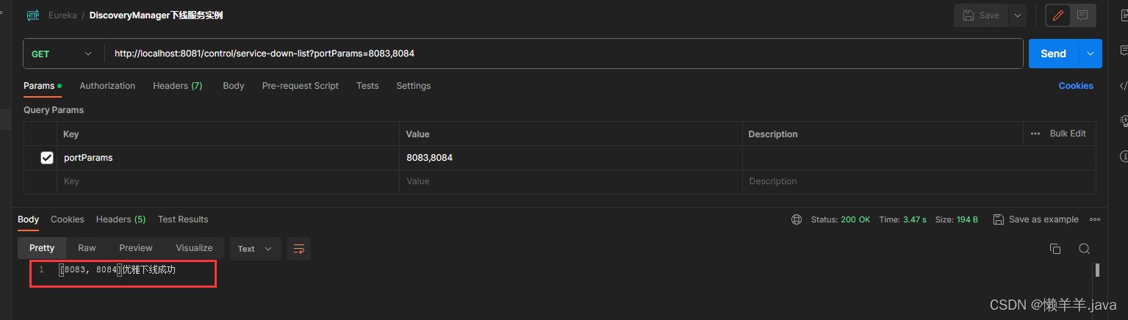
Task: Expand the Text format dropdown
Action: (x=255, y=249)
